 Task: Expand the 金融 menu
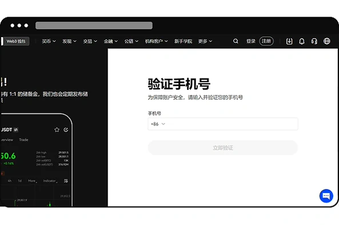click(111, 41)
